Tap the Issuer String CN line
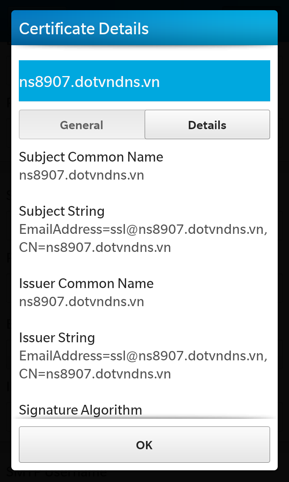The width and height of the screenshot is (289, 482). tap(95, 374)
